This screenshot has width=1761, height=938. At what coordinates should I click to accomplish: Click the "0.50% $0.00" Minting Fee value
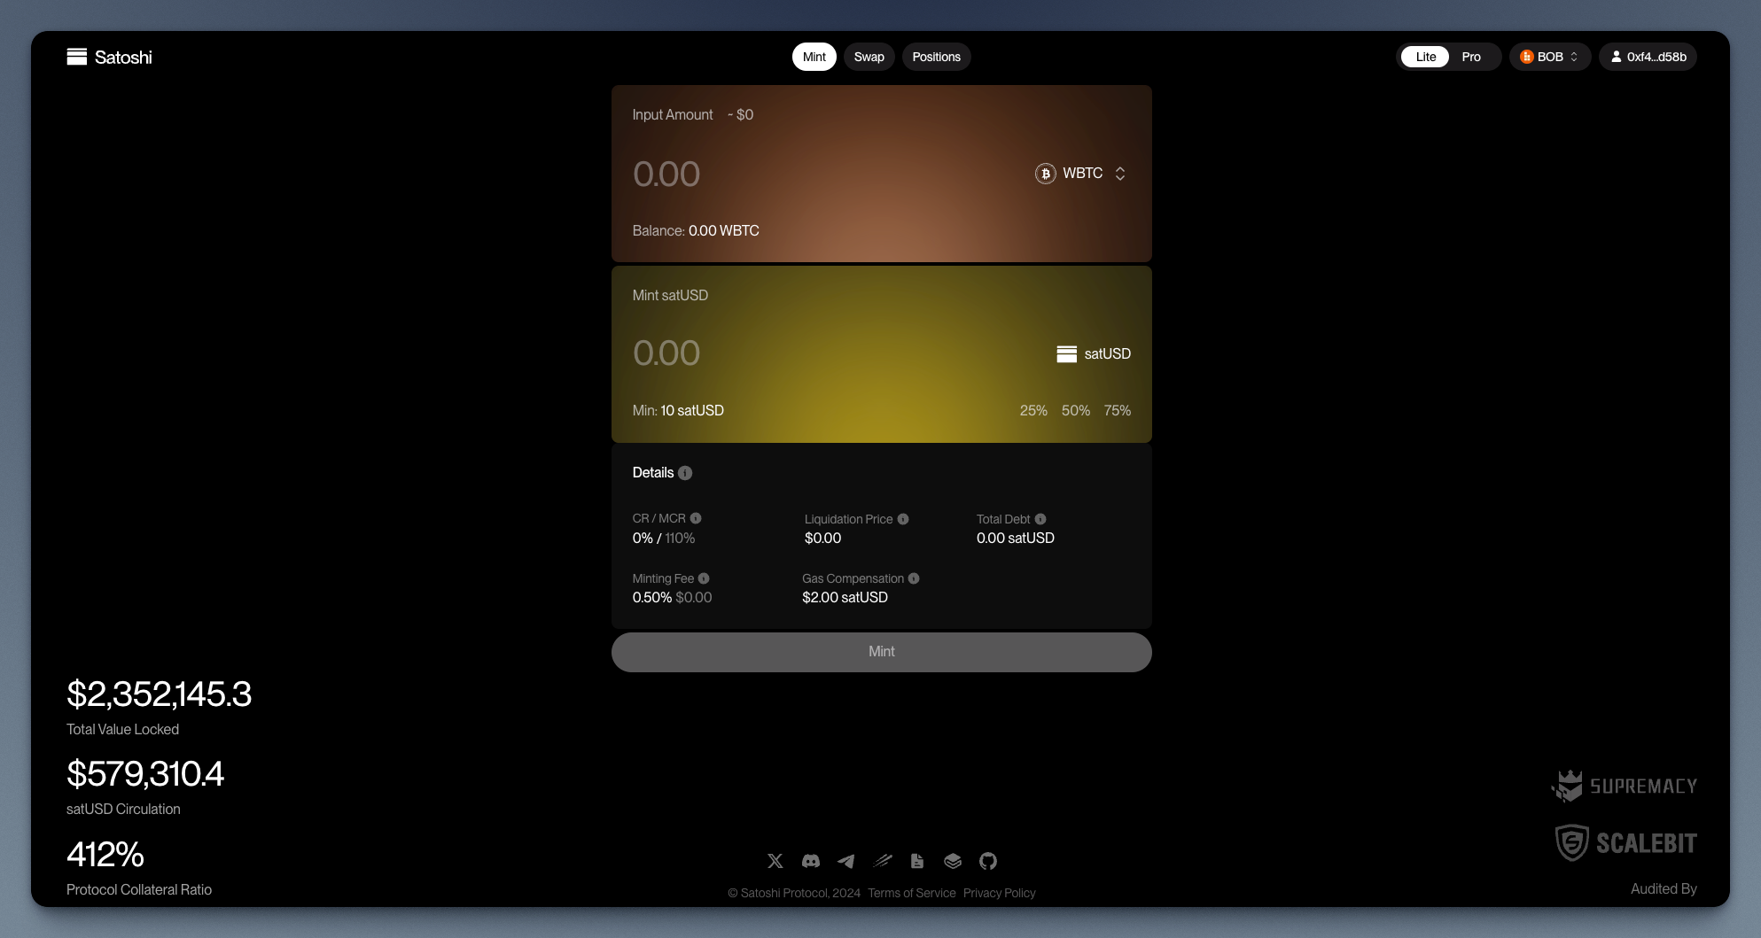click(x=673, y=598)
